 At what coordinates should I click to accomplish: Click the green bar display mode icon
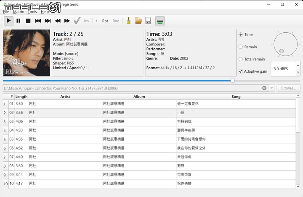(x=160, y=21)
